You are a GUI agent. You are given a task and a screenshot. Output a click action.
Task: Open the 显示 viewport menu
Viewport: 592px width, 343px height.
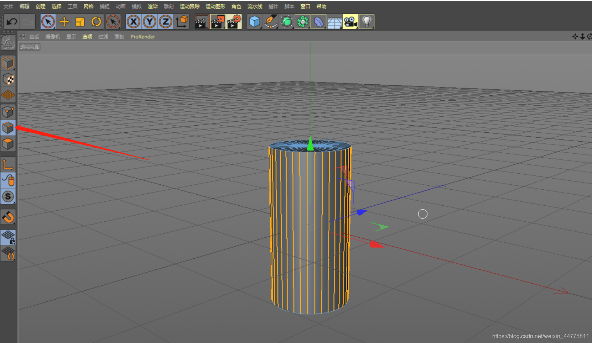71,37
